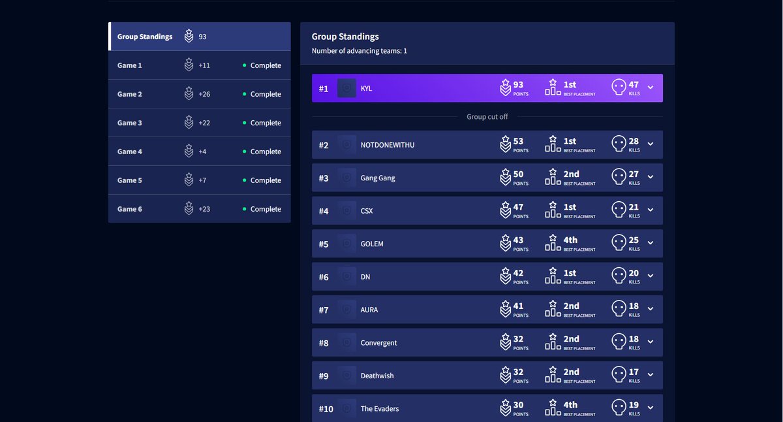Viewport: 783px width, 422px height.
Task: Expand the GOLEM row chevron
Action: point(650,244)
